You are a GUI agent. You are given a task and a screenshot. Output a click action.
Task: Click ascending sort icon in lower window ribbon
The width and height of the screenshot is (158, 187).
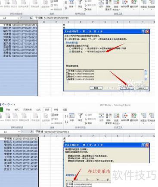click(x=66, y=116)
